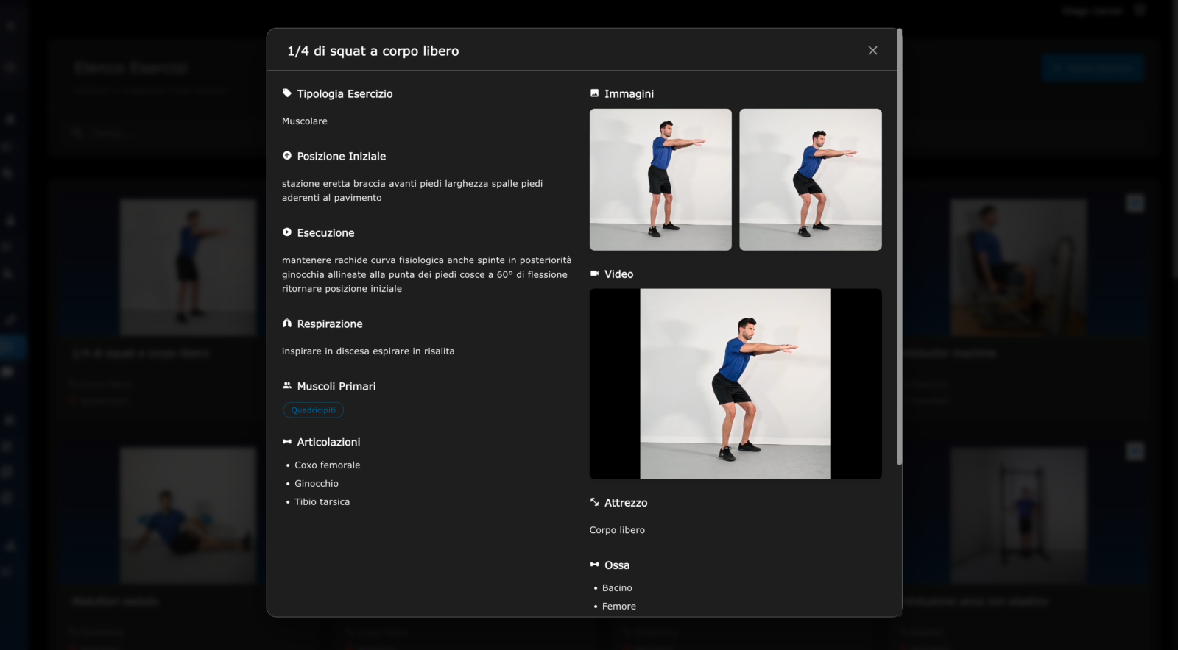Click the bone icon beside Ossa

pyautogui.click(x=595, y=565)
